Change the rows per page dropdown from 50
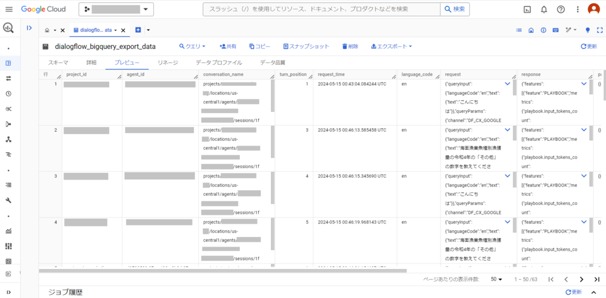606x298 pixels. click(x=497, y=279)
